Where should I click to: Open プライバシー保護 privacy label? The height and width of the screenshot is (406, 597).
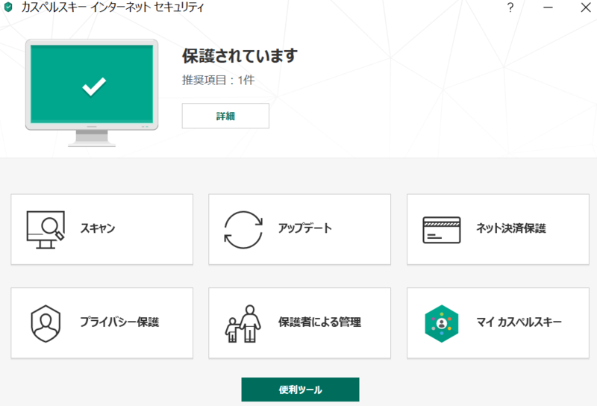click(119, 322)
